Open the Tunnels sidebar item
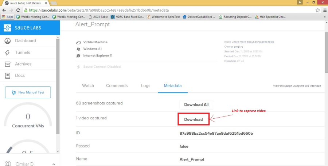328x166 pixels. 22,52
